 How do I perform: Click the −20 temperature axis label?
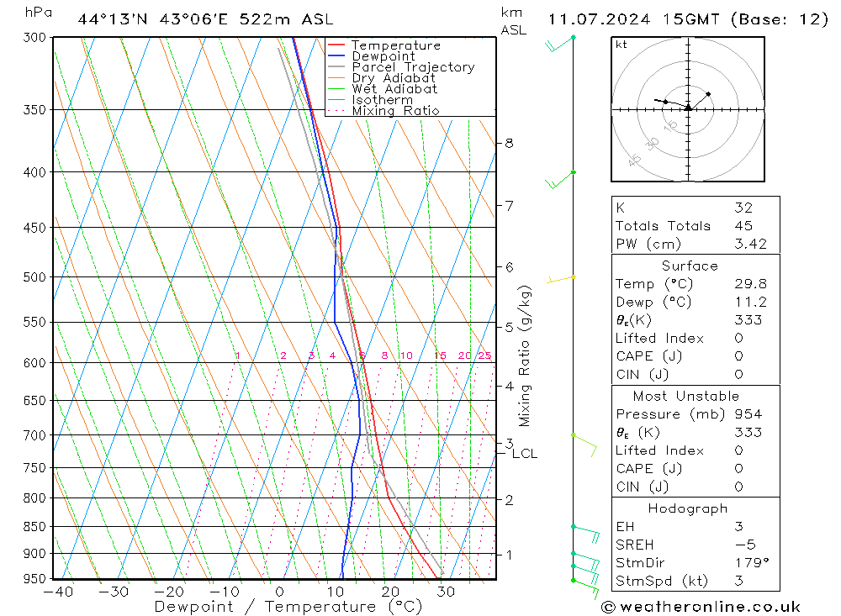tap(169, 592)
